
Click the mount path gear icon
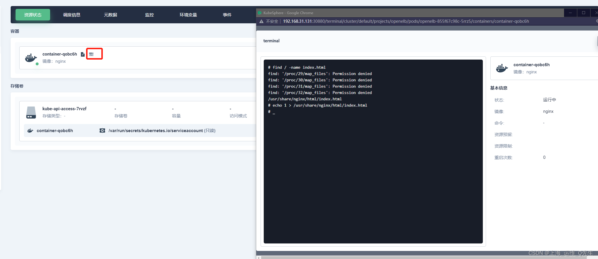pos(102,131)
